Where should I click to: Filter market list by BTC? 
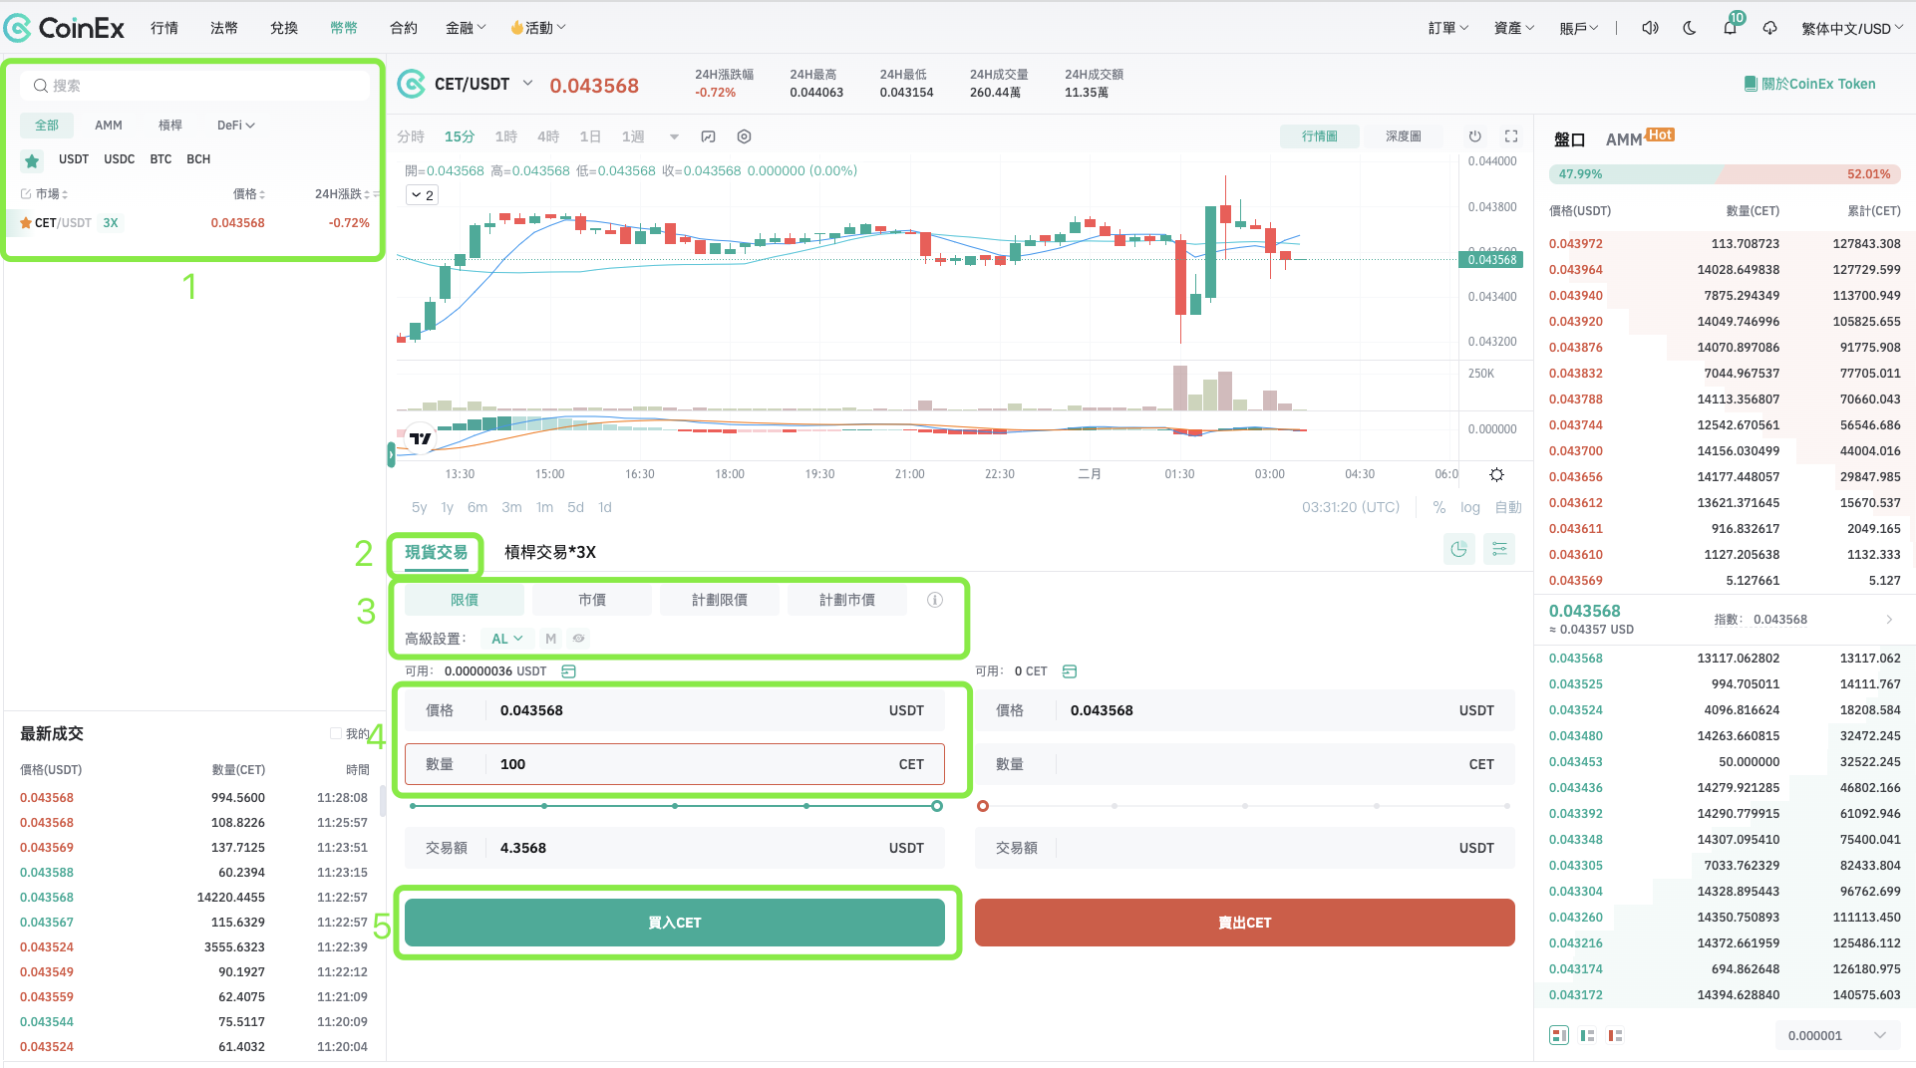point(160,159)
